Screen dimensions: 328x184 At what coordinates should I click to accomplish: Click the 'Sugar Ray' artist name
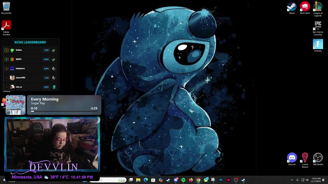click(x=38, y=103)
